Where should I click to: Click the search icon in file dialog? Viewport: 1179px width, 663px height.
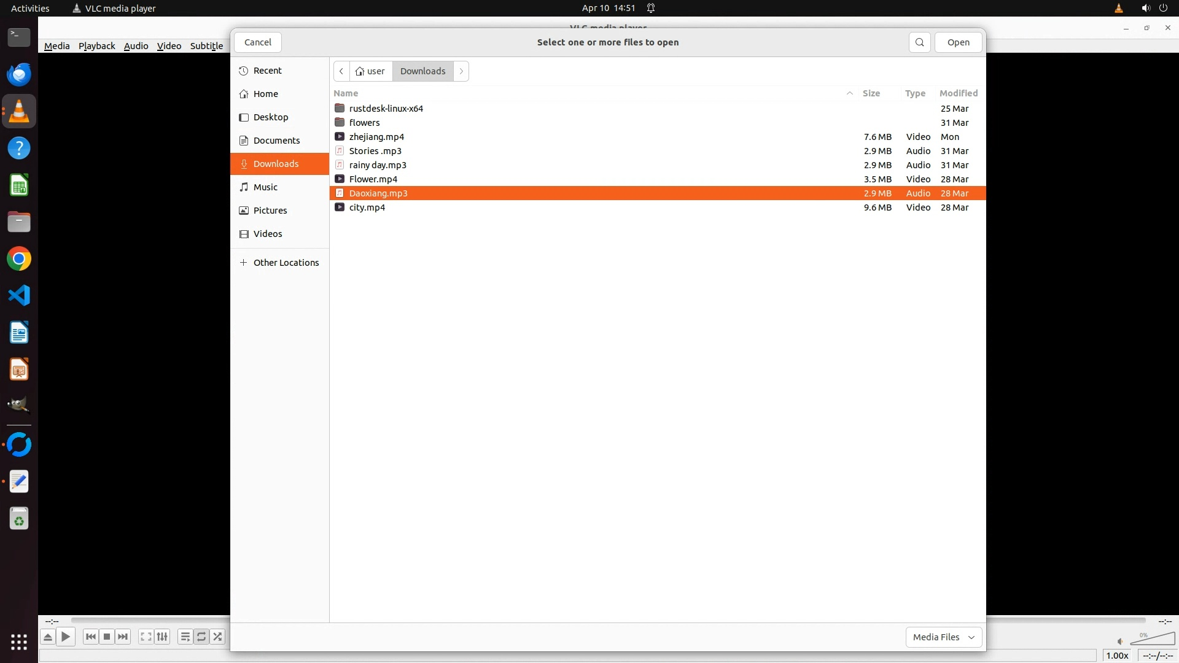(x=919, y=42)
